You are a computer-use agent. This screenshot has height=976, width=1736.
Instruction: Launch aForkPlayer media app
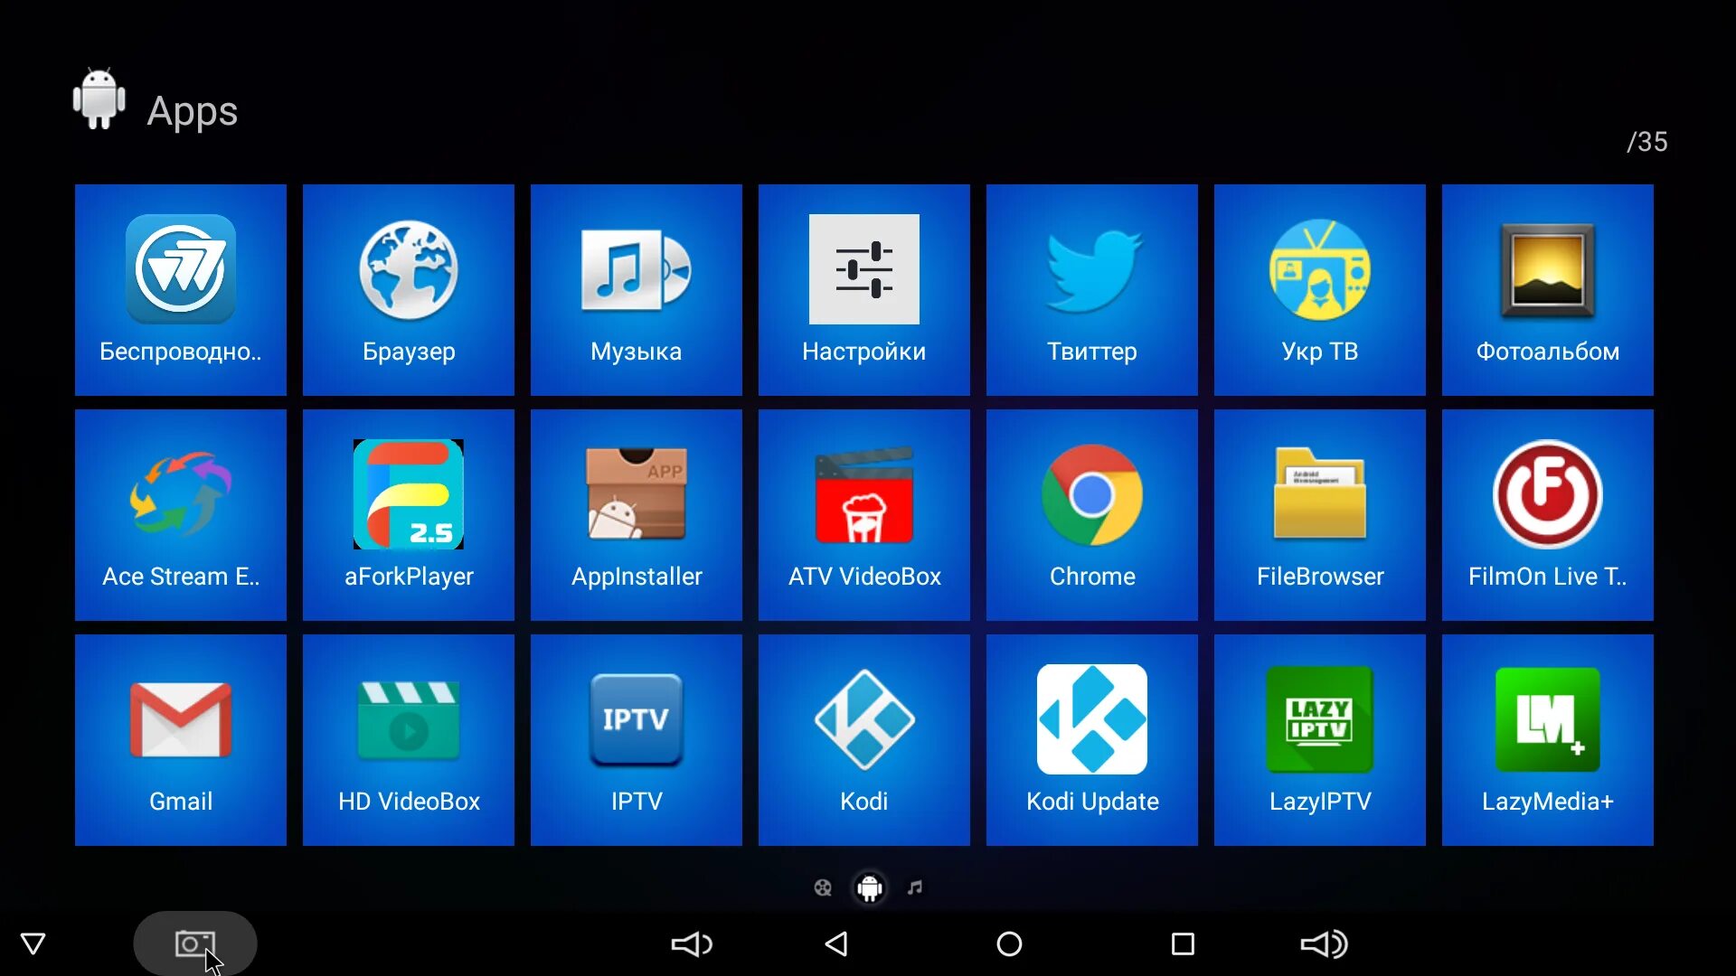pos(408,513)
